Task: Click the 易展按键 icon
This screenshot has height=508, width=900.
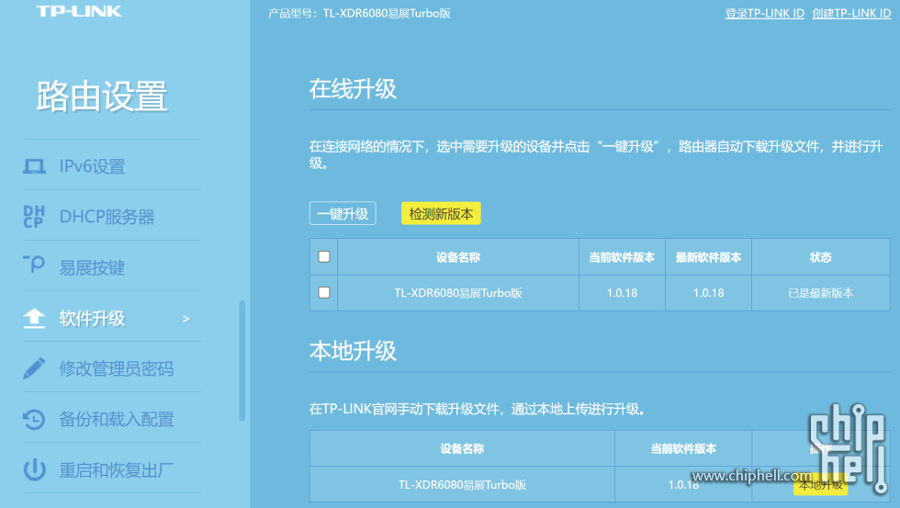Action: pyautogui.click(x=34, y=266)
